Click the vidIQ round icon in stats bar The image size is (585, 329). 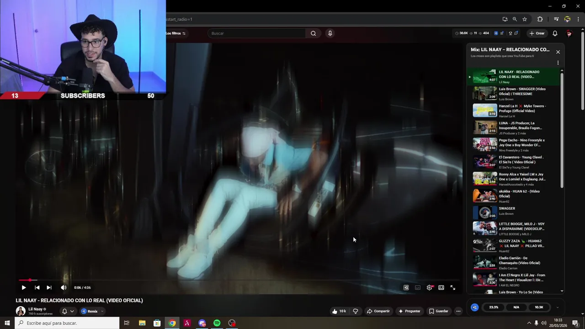pyautogui.click(x=475, y=307)
